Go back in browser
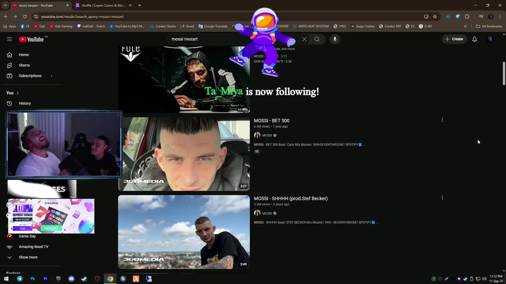 pyautogui.click(x=6, y=17)
